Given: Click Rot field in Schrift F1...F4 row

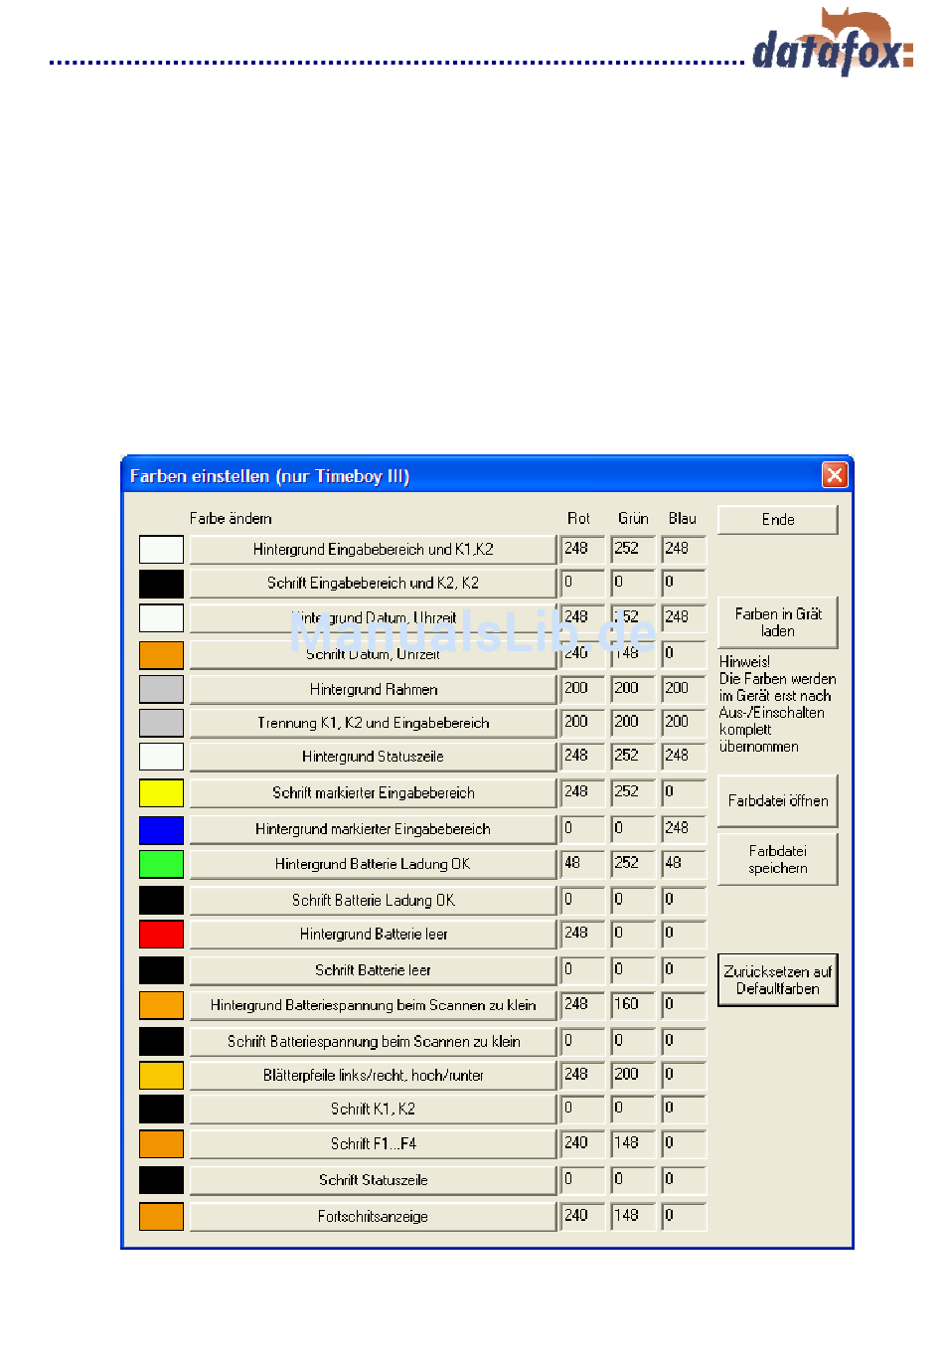Looking at the screenshot, I should [582, 1144].
